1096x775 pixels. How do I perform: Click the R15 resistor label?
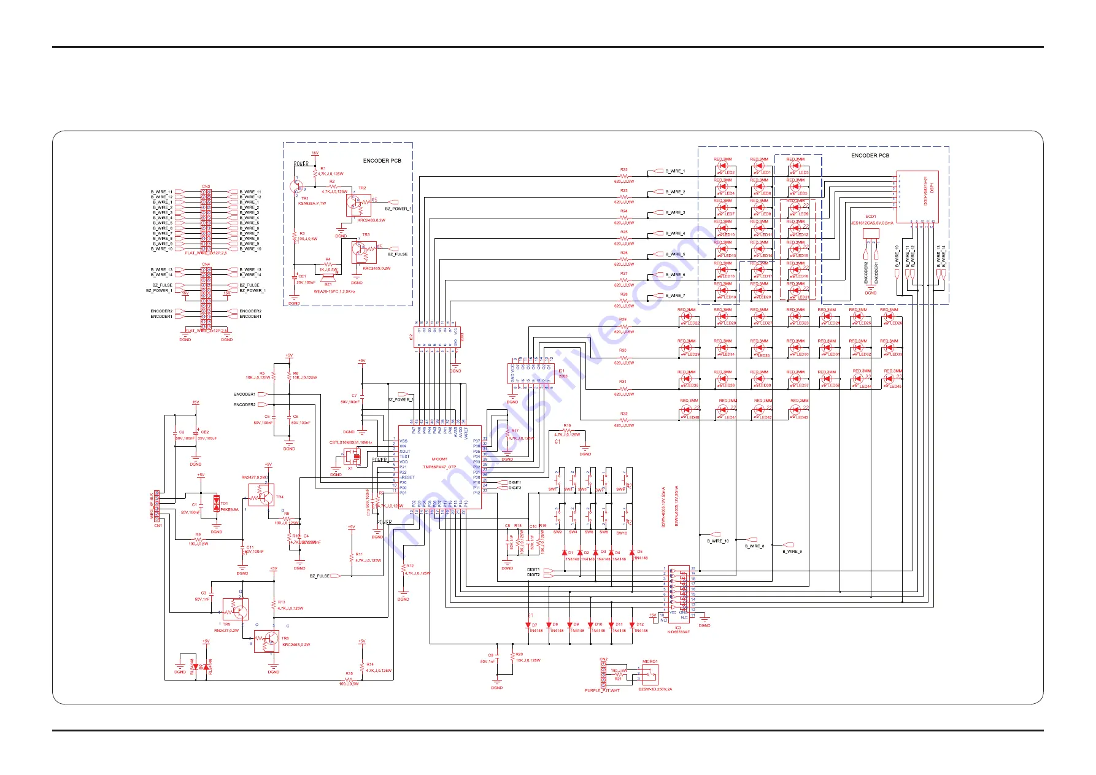pyautogui.click(x=349, y=673)
